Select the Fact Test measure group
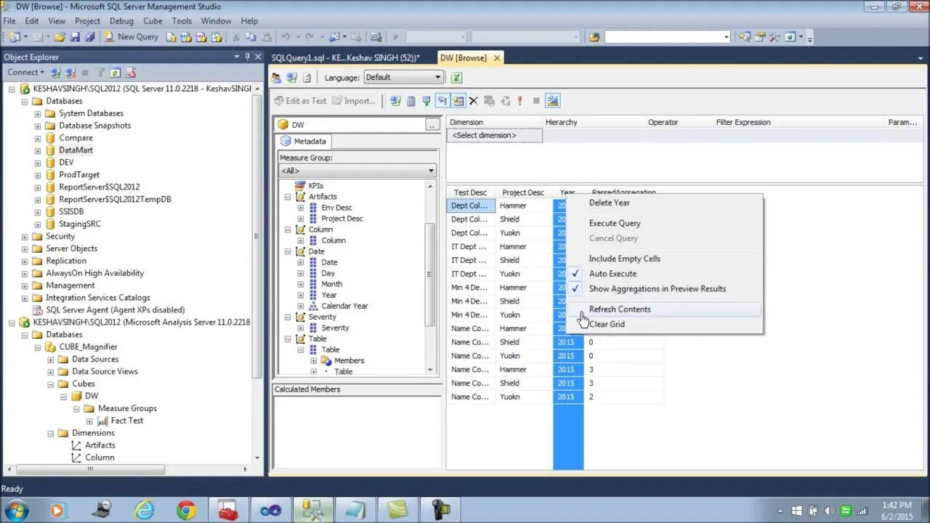930x523 pixels. [126, 421]
